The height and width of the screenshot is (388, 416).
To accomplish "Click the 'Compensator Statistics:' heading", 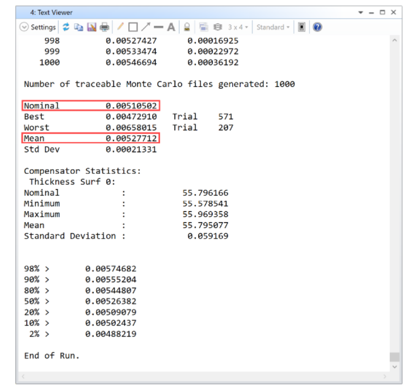I will pos(82,171).
